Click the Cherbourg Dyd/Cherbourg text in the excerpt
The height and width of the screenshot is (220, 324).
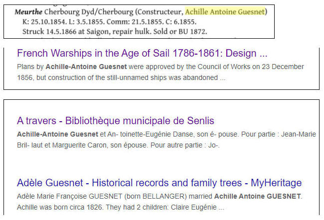point(87,12)
